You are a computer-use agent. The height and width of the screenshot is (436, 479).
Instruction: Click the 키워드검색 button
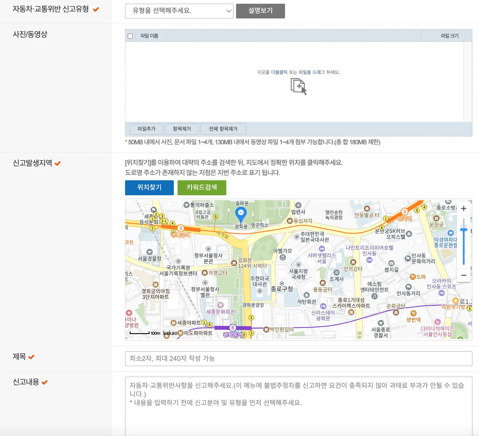pyautogui.click(x=202, y=187)
